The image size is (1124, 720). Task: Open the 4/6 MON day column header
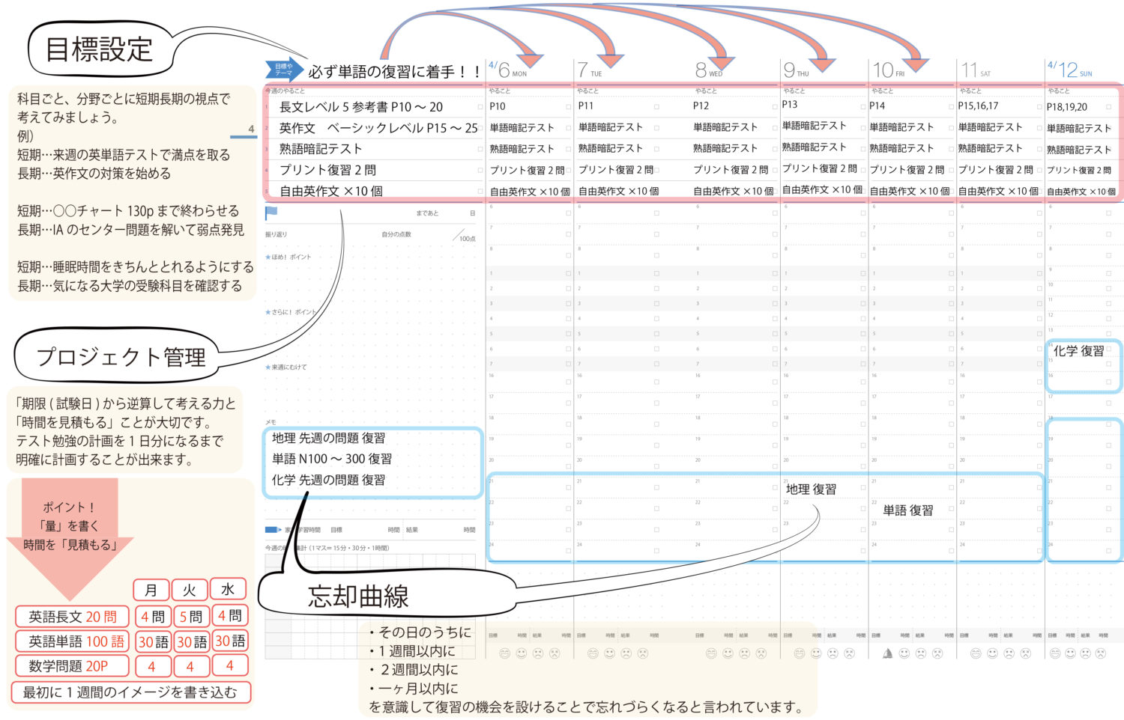pyautogui.click(x=508, y=70)
